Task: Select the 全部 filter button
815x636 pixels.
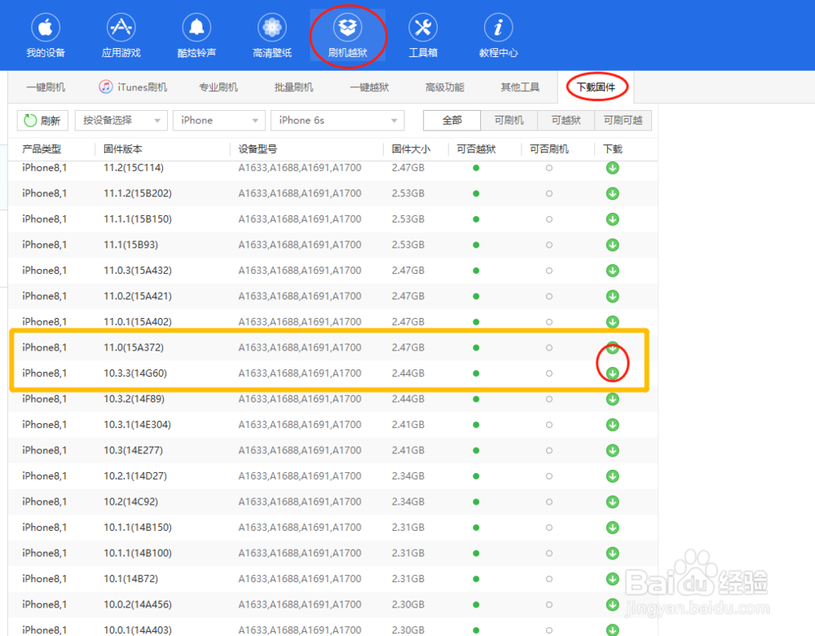Action: tap(452, 120)
